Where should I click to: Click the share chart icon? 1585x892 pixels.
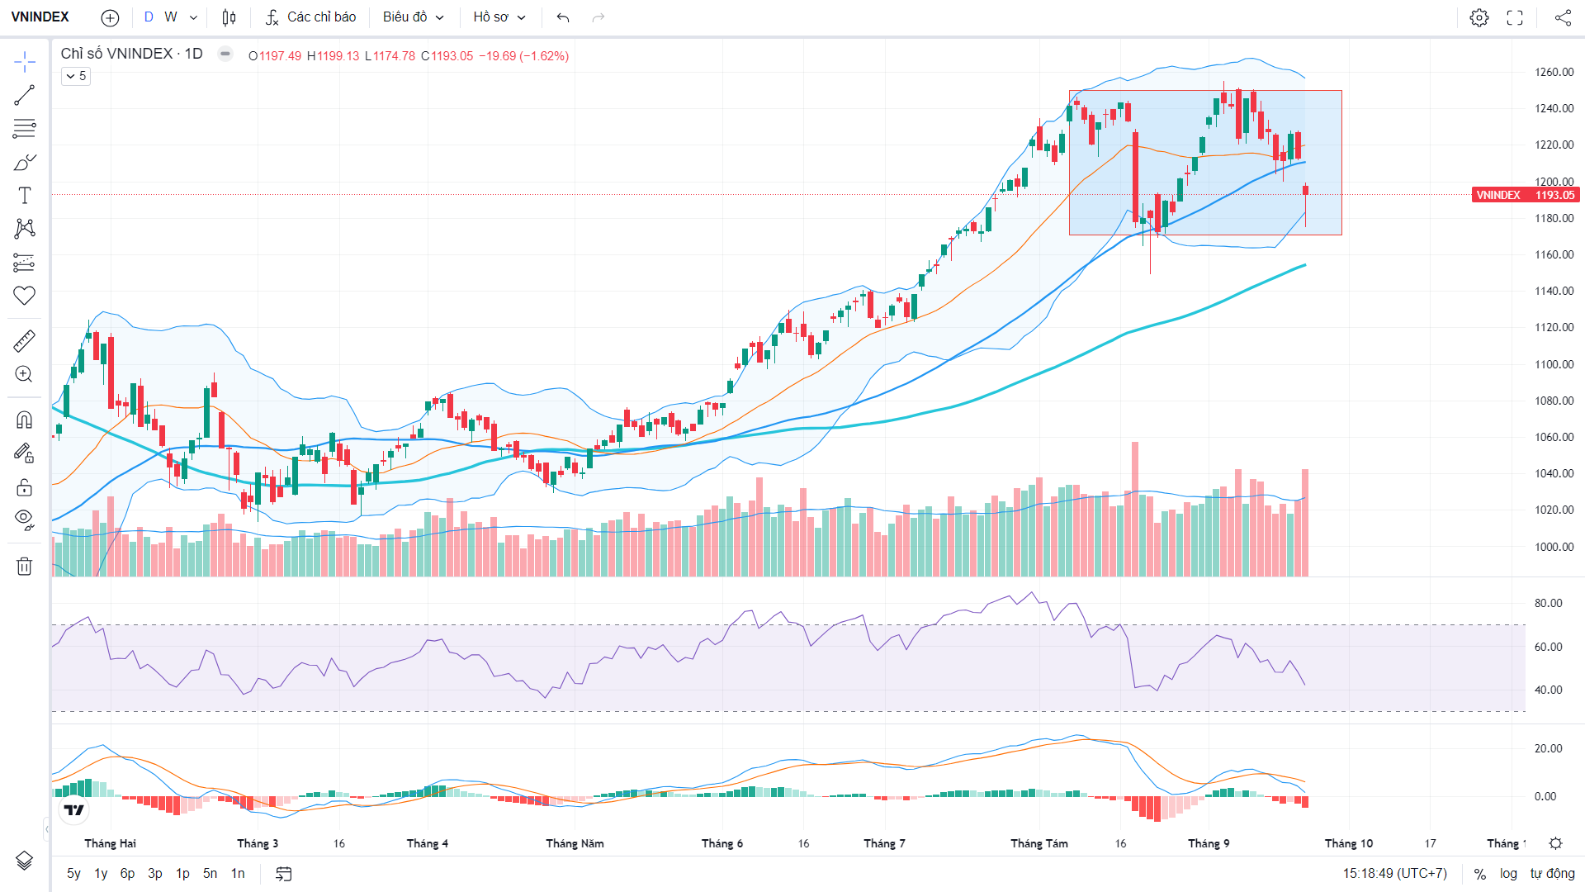pos(1563,17)
